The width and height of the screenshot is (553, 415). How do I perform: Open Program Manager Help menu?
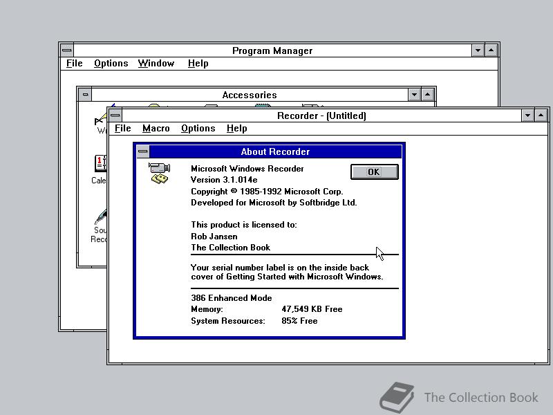198,64
